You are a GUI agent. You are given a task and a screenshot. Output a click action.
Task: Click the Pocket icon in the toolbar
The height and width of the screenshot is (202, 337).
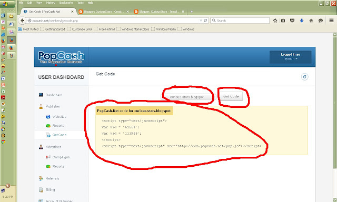tap(292, 21)
